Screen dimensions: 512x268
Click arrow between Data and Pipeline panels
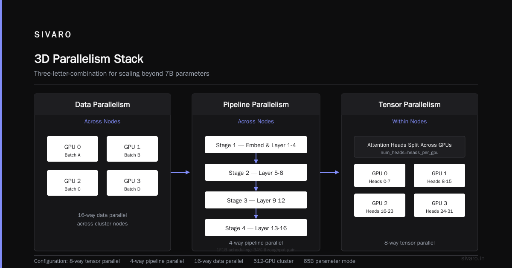point(180,172)
